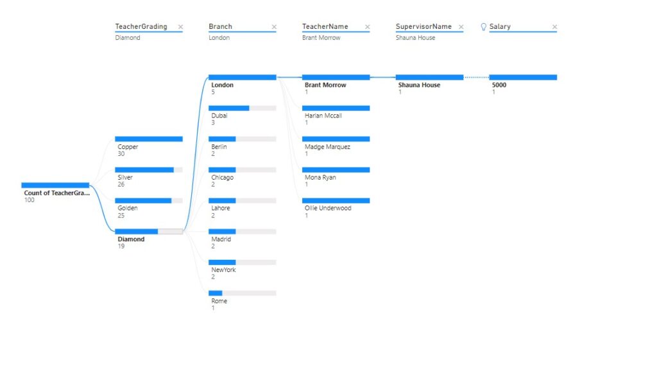
Task: Click the SupervisorName column header
Action: pyautogui.click(x=423, y=26)
